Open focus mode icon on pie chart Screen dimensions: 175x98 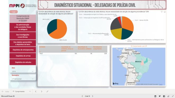tap(165, 12)
